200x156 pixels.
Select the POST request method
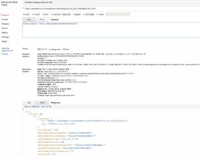33,14
